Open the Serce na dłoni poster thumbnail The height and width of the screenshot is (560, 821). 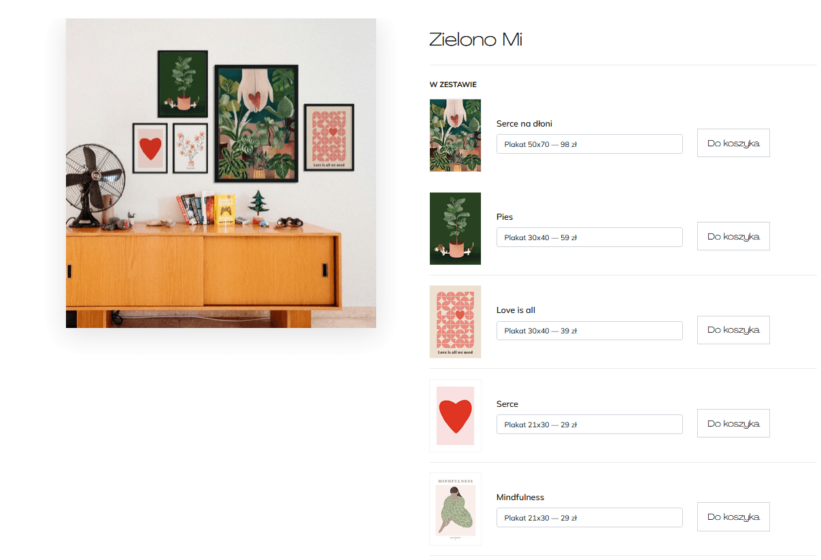[455, 135]
